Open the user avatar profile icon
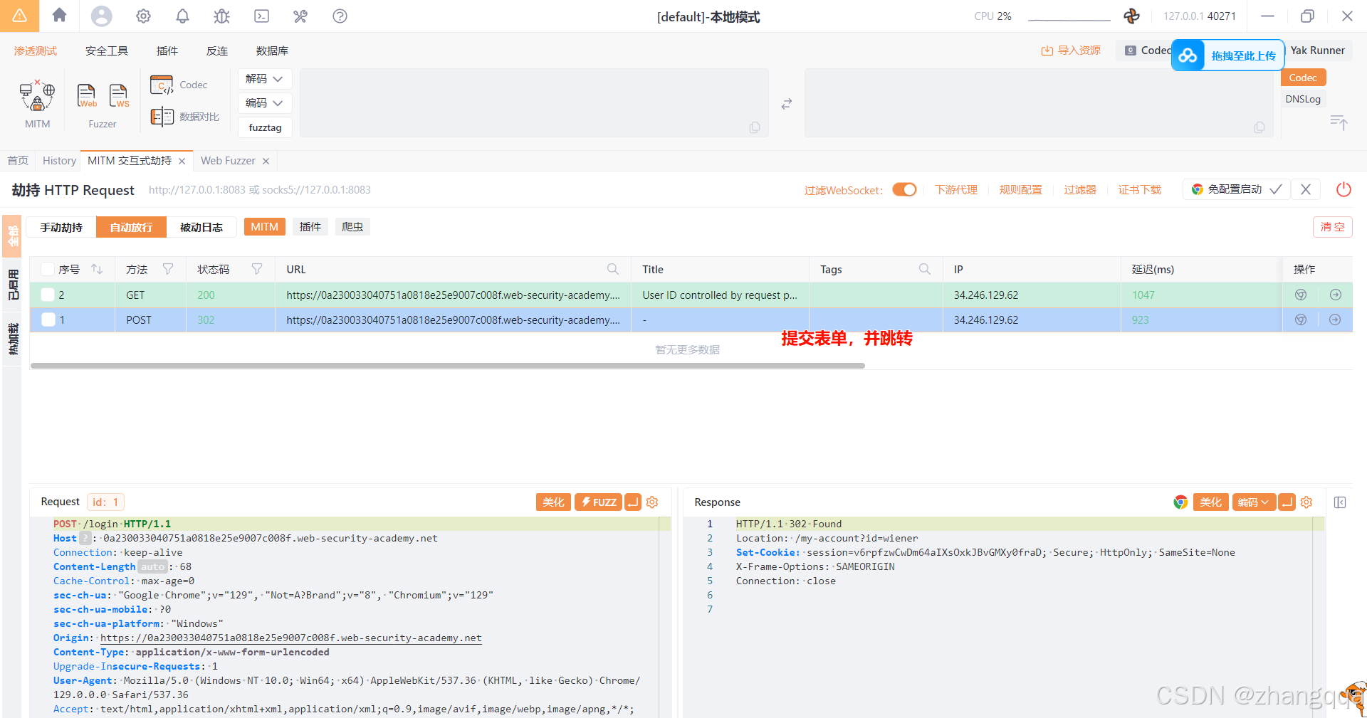The width and height of the screenshot is (1367, 718). [102, 16]
